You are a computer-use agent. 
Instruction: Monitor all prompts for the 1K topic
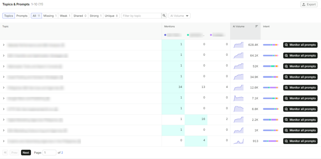[x=300, y=130]
